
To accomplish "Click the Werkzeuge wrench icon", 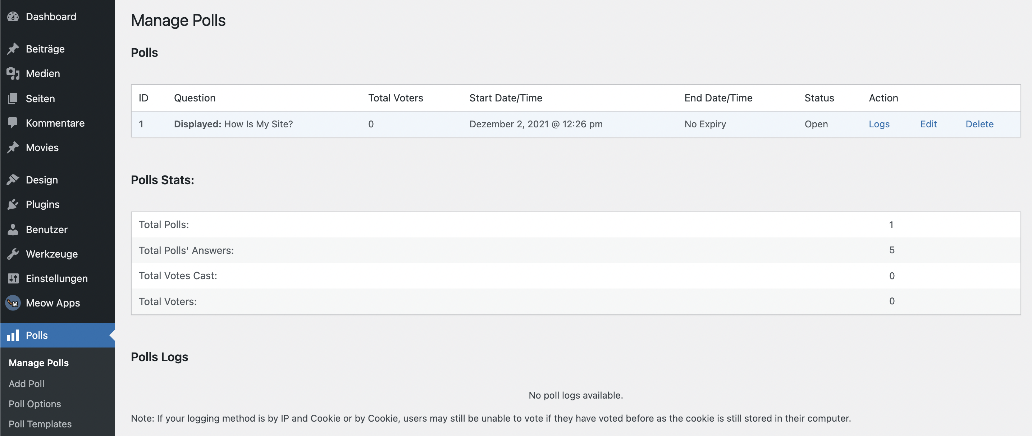I will point(13,254).
